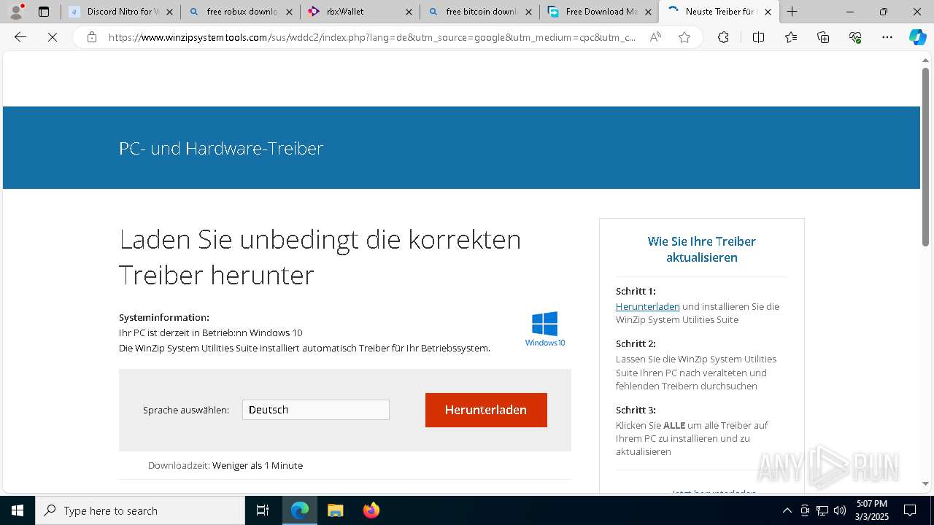Screen dimensions: 934x525
Task: Toggle the Split screen icon
Action: pyautogui.click(x=758, y=37)
